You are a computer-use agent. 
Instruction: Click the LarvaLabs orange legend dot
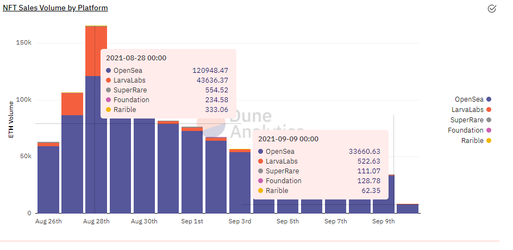click(x=489, y=110)
